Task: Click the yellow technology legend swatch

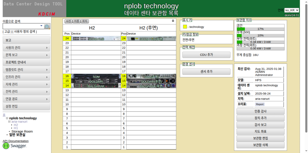Action: tap(185, 27)
